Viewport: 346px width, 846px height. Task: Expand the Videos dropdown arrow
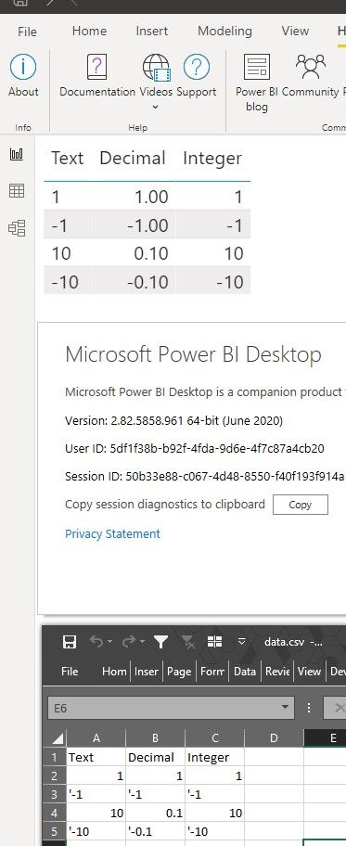point(155,107)
